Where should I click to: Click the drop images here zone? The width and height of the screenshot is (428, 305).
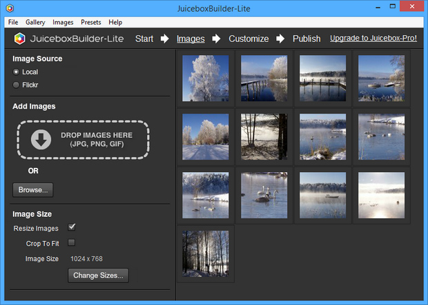point(83,140)
